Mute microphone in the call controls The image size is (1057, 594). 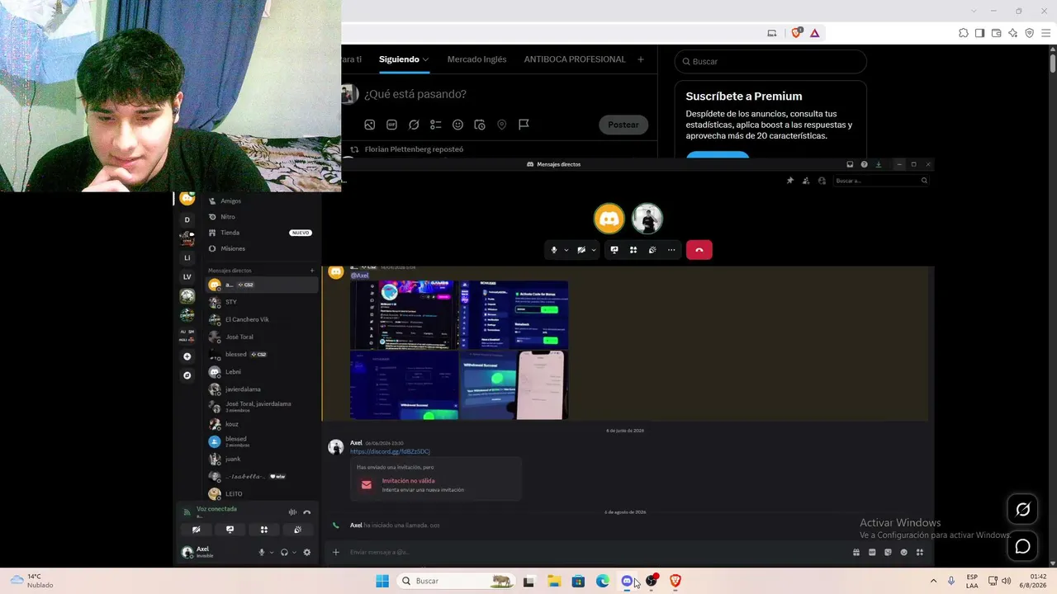click(x=554, y=250)
